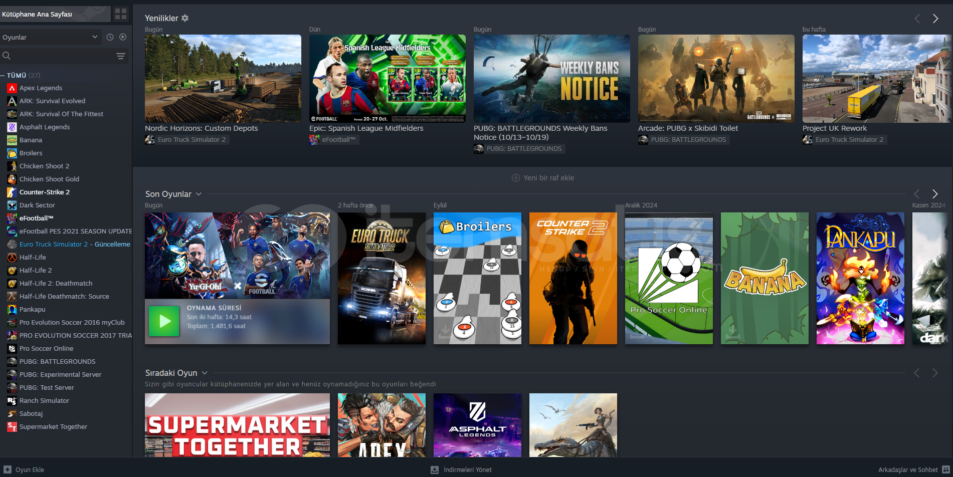Click Yeni bir raf ekle
This screenshot has width=953, height=477.
pyautogui.click(x=543, y=178)
